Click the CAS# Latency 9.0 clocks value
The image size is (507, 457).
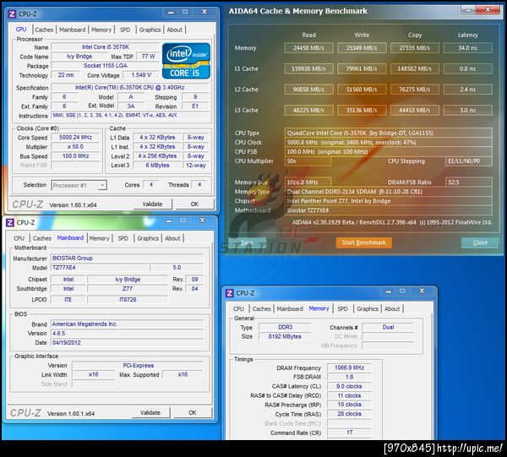click(349, 386)
